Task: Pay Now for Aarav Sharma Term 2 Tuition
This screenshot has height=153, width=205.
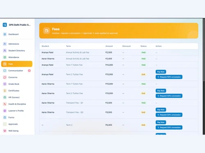Action: click(161, 91)
